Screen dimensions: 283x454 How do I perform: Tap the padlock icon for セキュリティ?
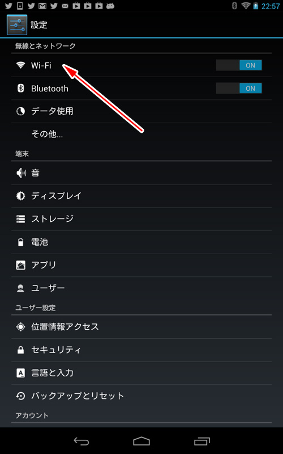[x=20, y=350]
